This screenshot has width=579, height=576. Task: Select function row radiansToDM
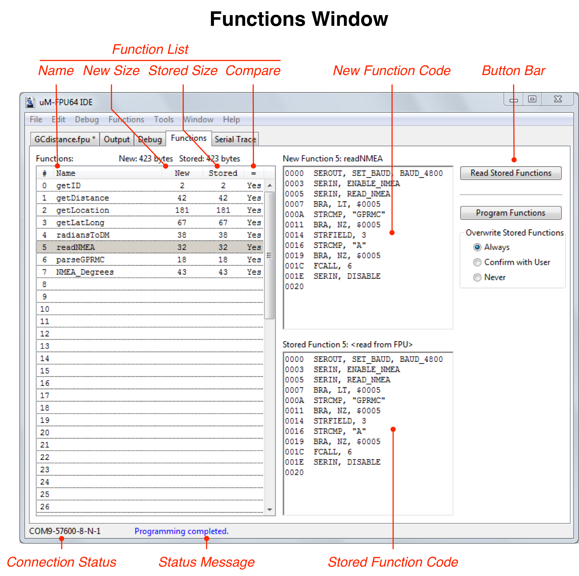tap(150, 235)
